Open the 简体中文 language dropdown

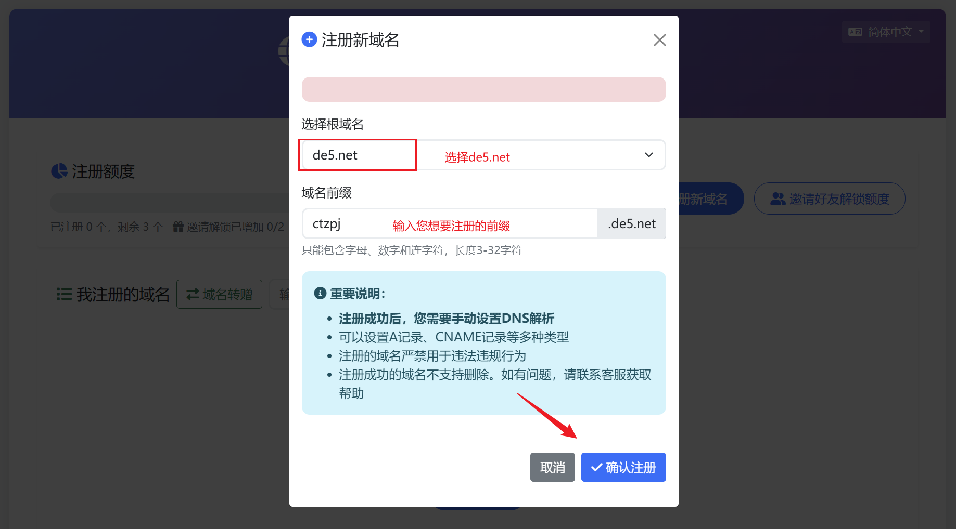click(886, 32)
